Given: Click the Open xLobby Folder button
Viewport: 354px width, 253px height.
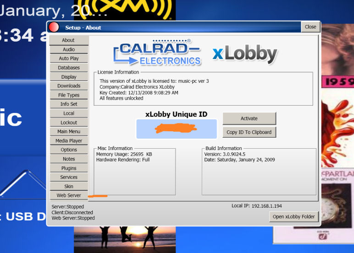Looking at the screenshot, I should (294, 216).
